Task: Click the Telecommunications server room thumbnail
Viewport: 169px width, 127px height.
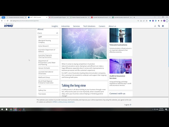Action: click(120, 35)
